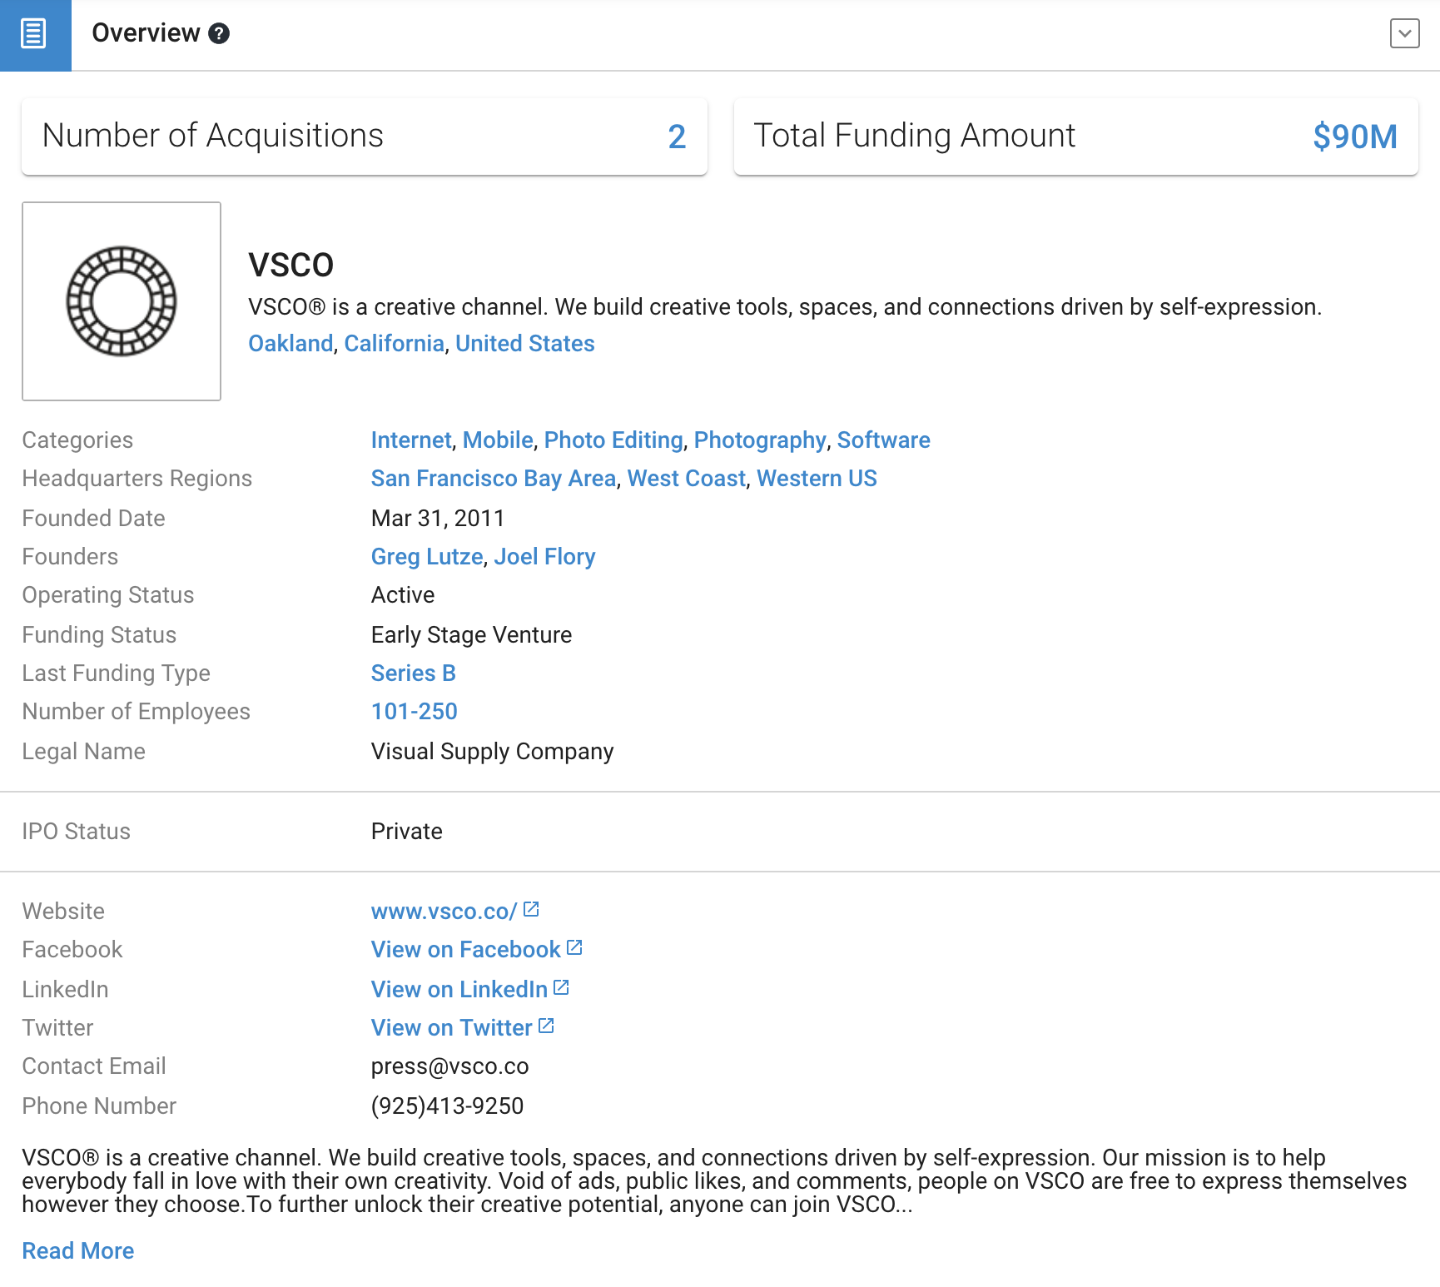The image size is (1440, 1287).
Task: View founder Greg Lutze
Action: coord(427,557)
